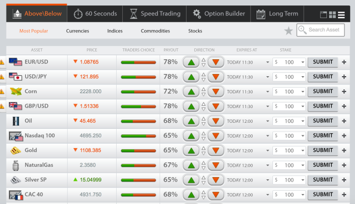This screenshot has width=355, height=204.
Task: Choose Above arrow for Nasdaq 100
Action: [x=191, y=136]
